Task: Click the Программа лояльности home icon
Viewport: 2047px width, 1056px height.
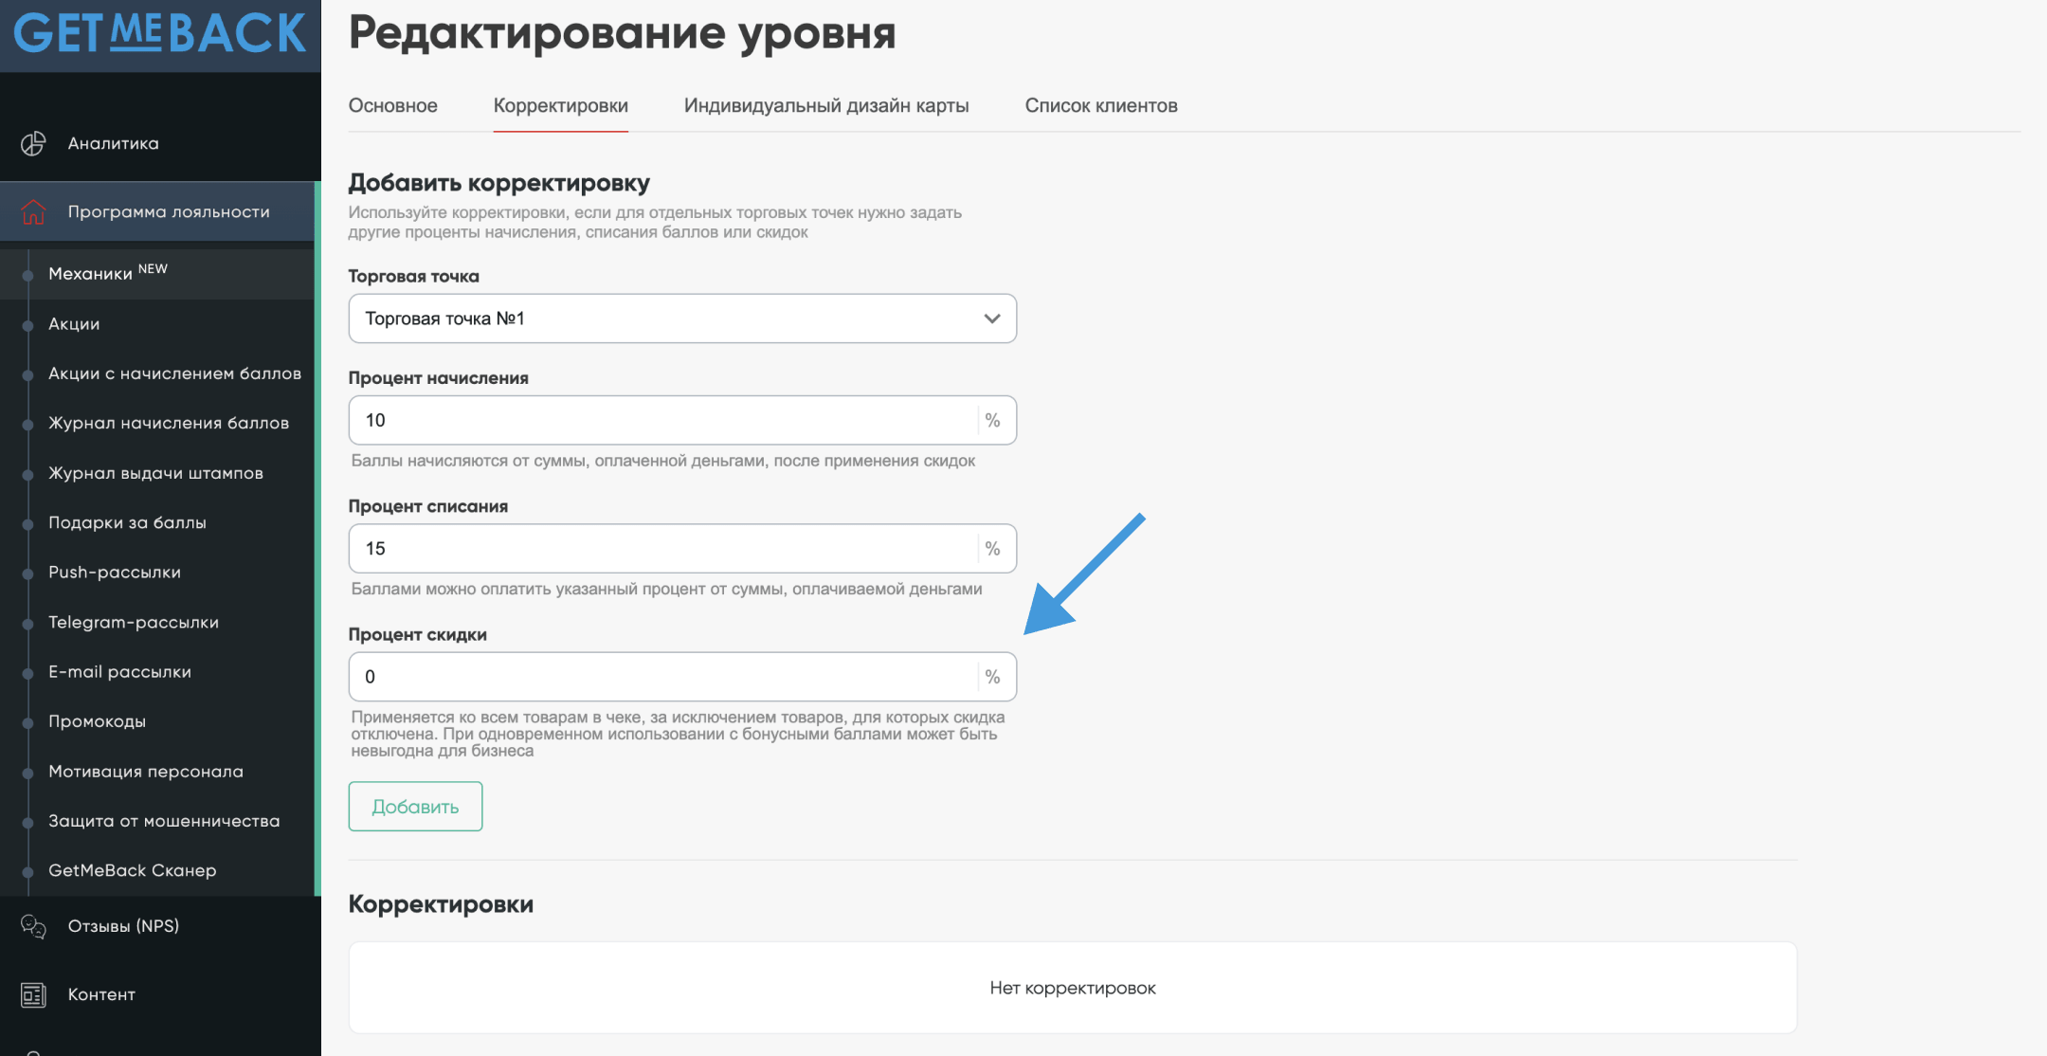Action: tap(34, 212)
